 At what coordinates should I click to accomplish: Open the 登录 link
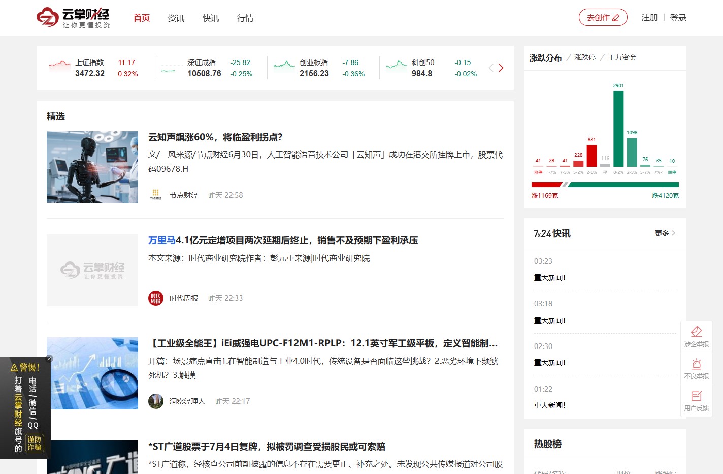tap(678, 17)
